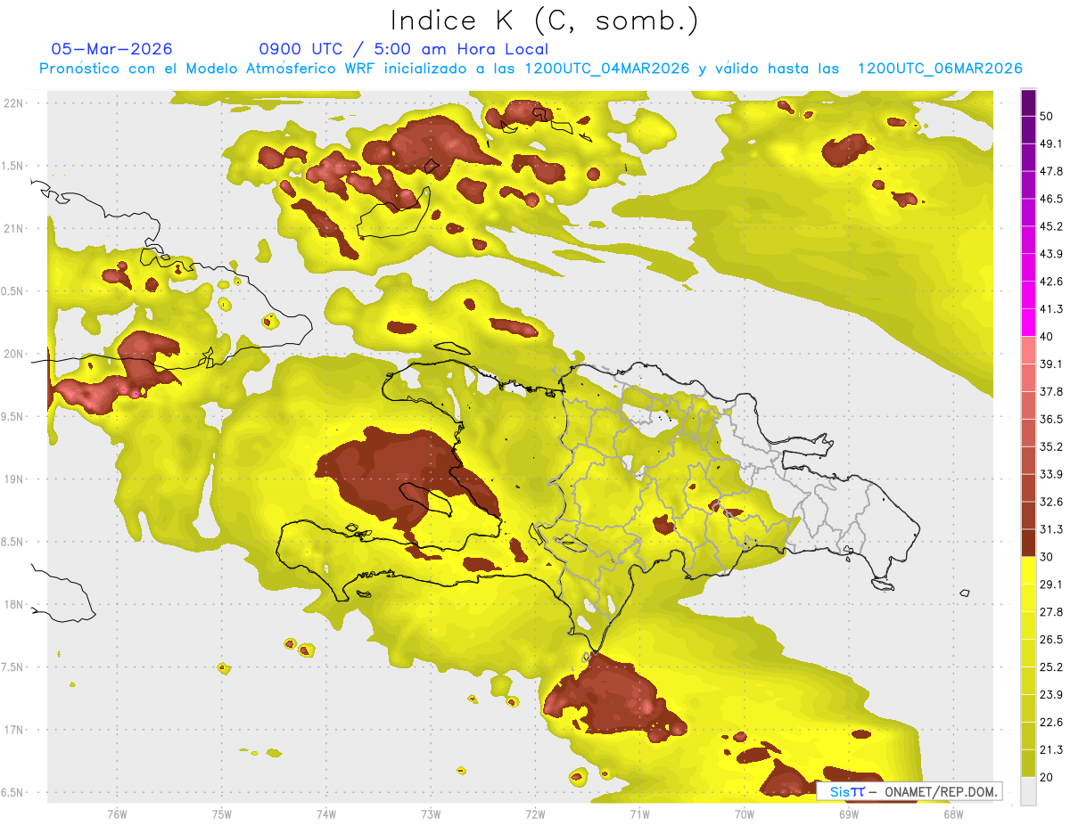Viewport: 1070px width, 826px height.
Task: Click the color bar value '43.9'
Action: (x=1051, y=254)
